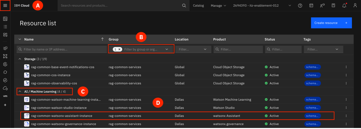This screenshot has height=129, width=361.
Task: Collapse the AI / Machine Learning section
Action: (20, 92)
